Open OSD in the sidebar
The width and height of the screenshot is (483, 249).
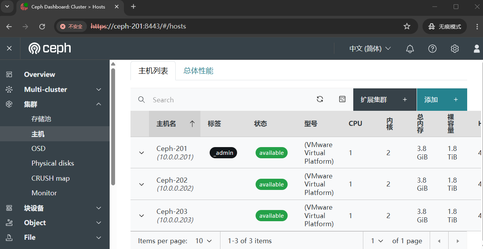[x=38, y=149]
